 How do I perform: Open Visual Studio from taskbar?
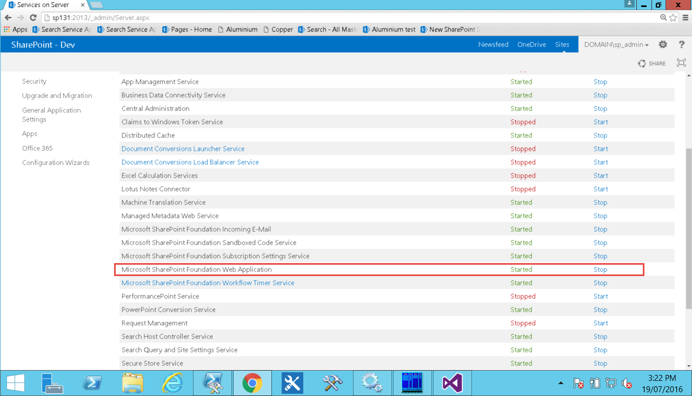452,384
